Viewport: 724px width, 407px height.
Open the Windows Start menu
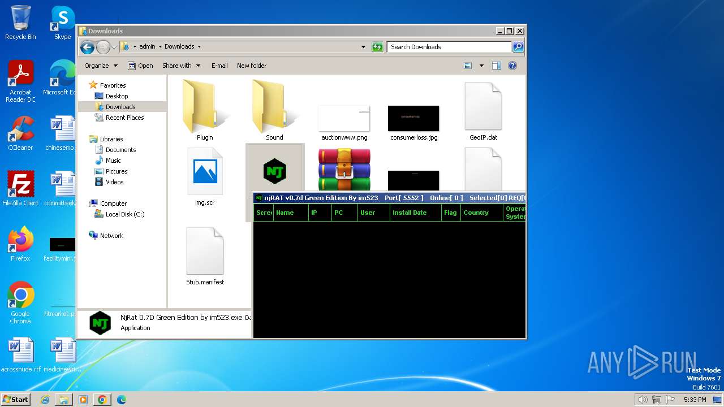(x=16, y=399)
